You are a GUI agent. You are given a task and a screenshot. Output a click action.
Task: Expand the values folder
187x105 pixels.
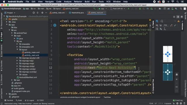click(17, 75)
